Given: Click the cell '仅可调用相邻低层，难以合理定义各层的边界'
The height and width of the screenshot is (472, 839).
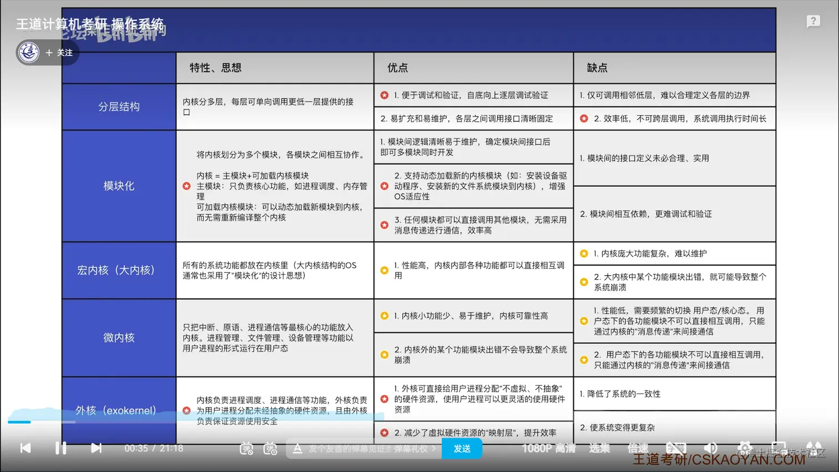Looking at the screenshot, I should (x=674, y=95).
